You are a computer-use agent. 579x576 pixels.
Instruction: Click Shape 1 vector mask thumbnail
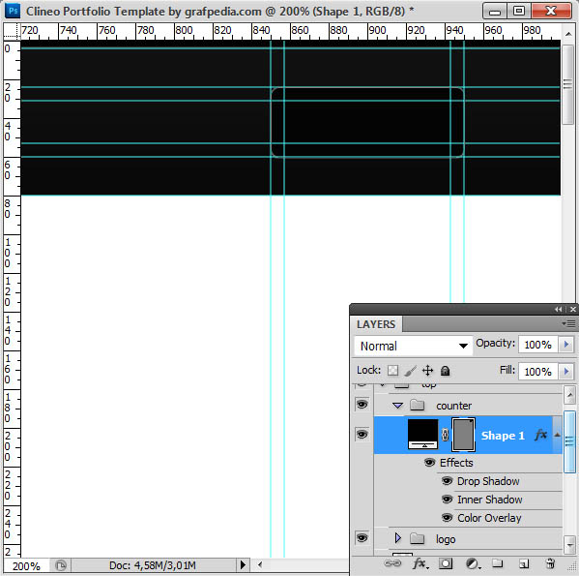tap(463, 435)
